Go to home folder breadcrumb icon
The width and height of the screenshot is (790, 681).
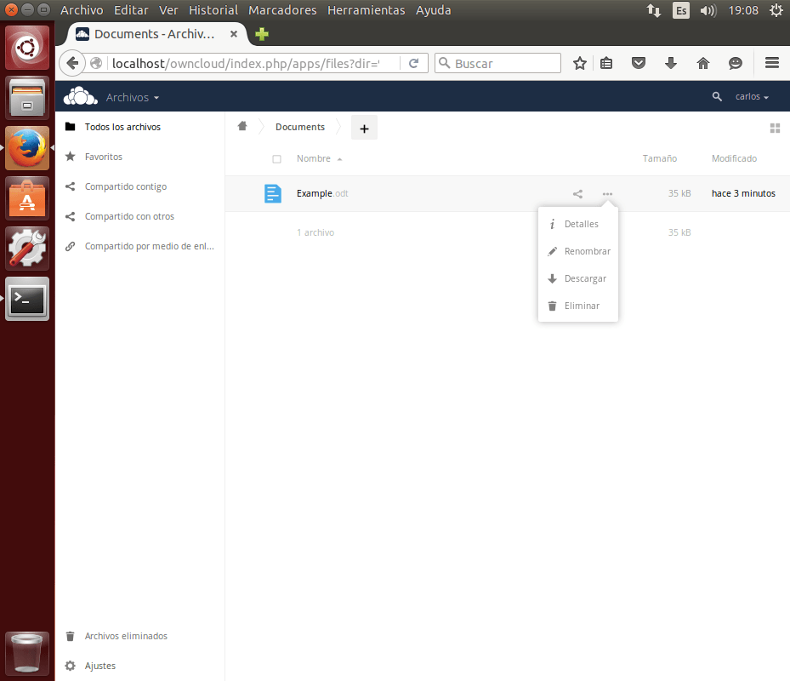coord(242,126)
